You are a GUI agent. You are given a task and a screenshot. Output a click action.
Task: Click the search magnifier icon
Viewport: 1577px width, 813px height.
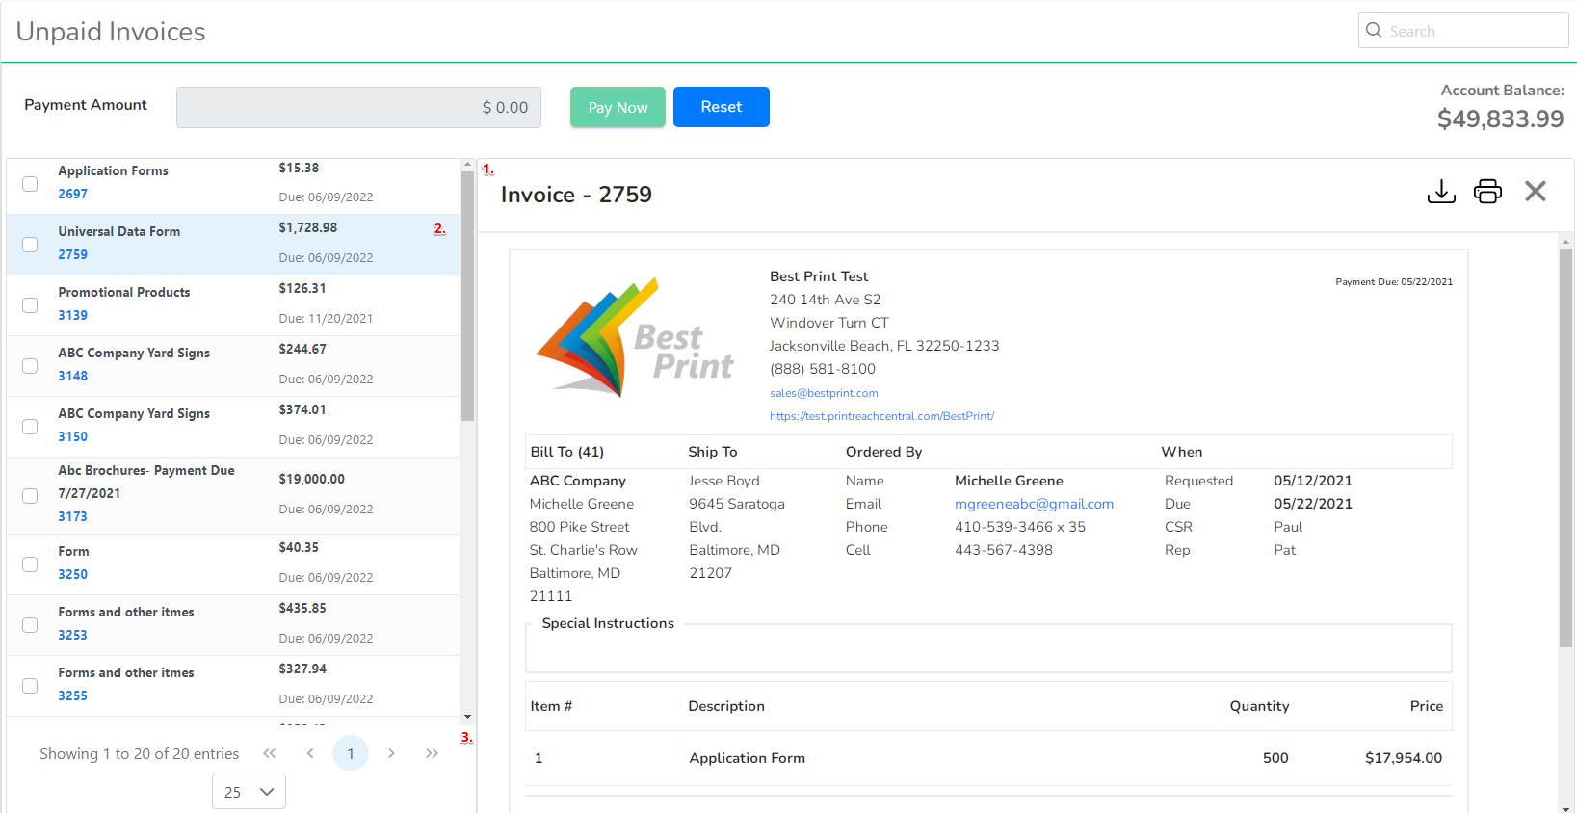tap(1375, 30)
